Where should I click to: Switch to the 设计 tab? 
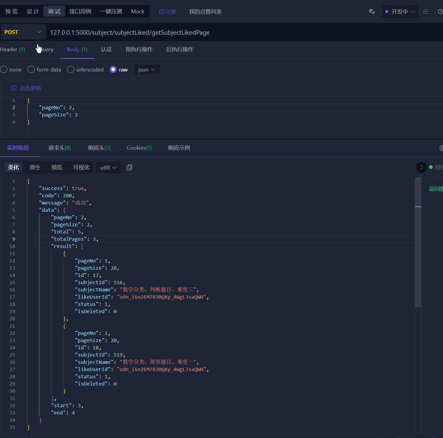(x=33, y=11)
